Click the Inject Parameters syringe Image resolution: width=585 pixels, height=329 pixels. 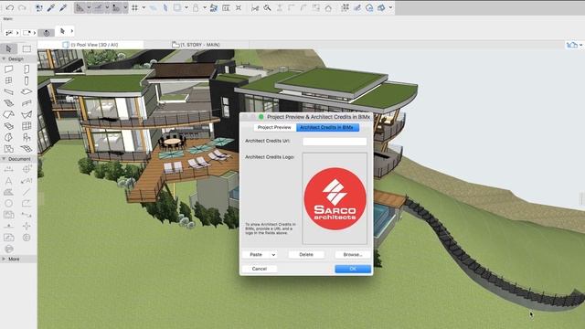(x=63, y=7)
